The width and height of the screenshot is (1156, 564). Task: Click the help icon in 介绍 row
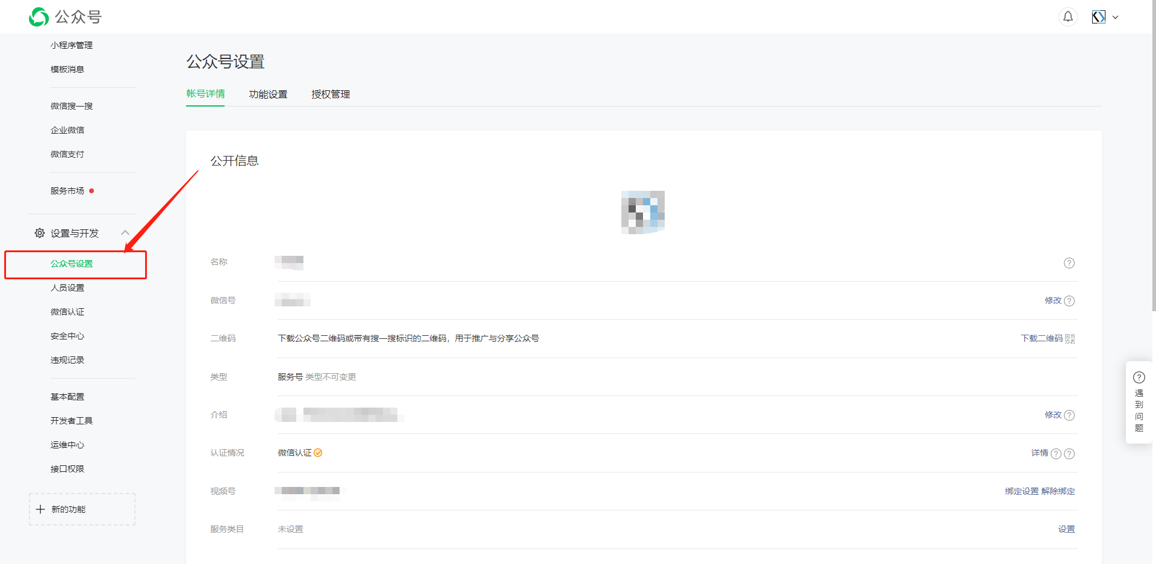[1069, 415]
